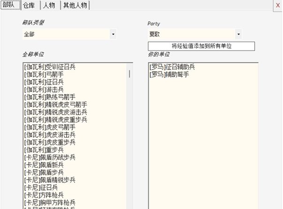This screenshot has width=283, height=209.
Task: Expand the 部队类型 dropdown arrow
Action: pos(113,34)
